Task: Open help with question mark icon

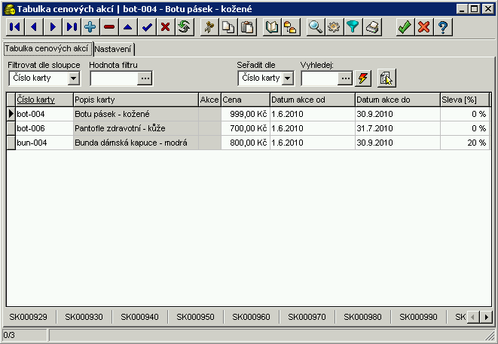Action: point(443,27)
